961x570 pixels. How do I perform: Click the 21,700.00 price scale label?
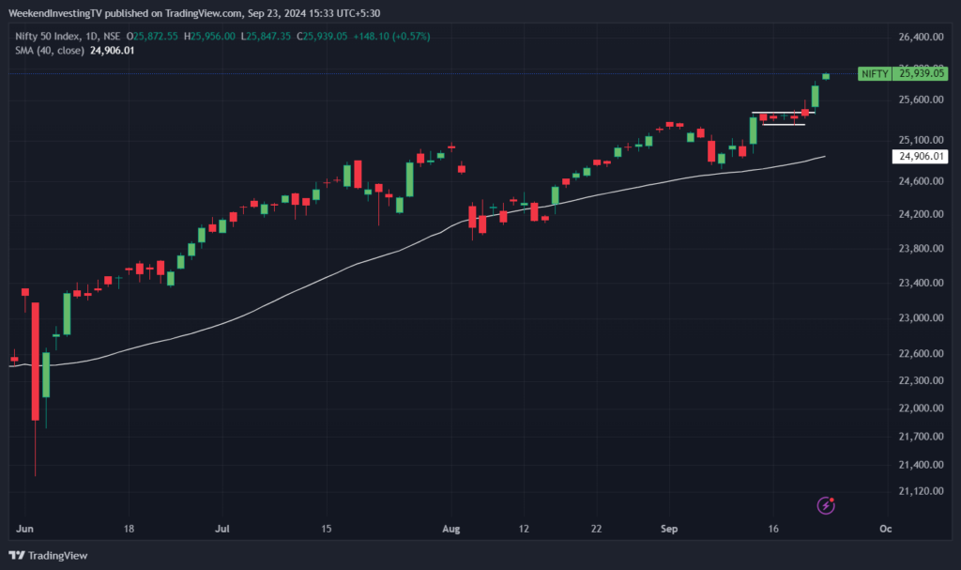coord(921,437)
